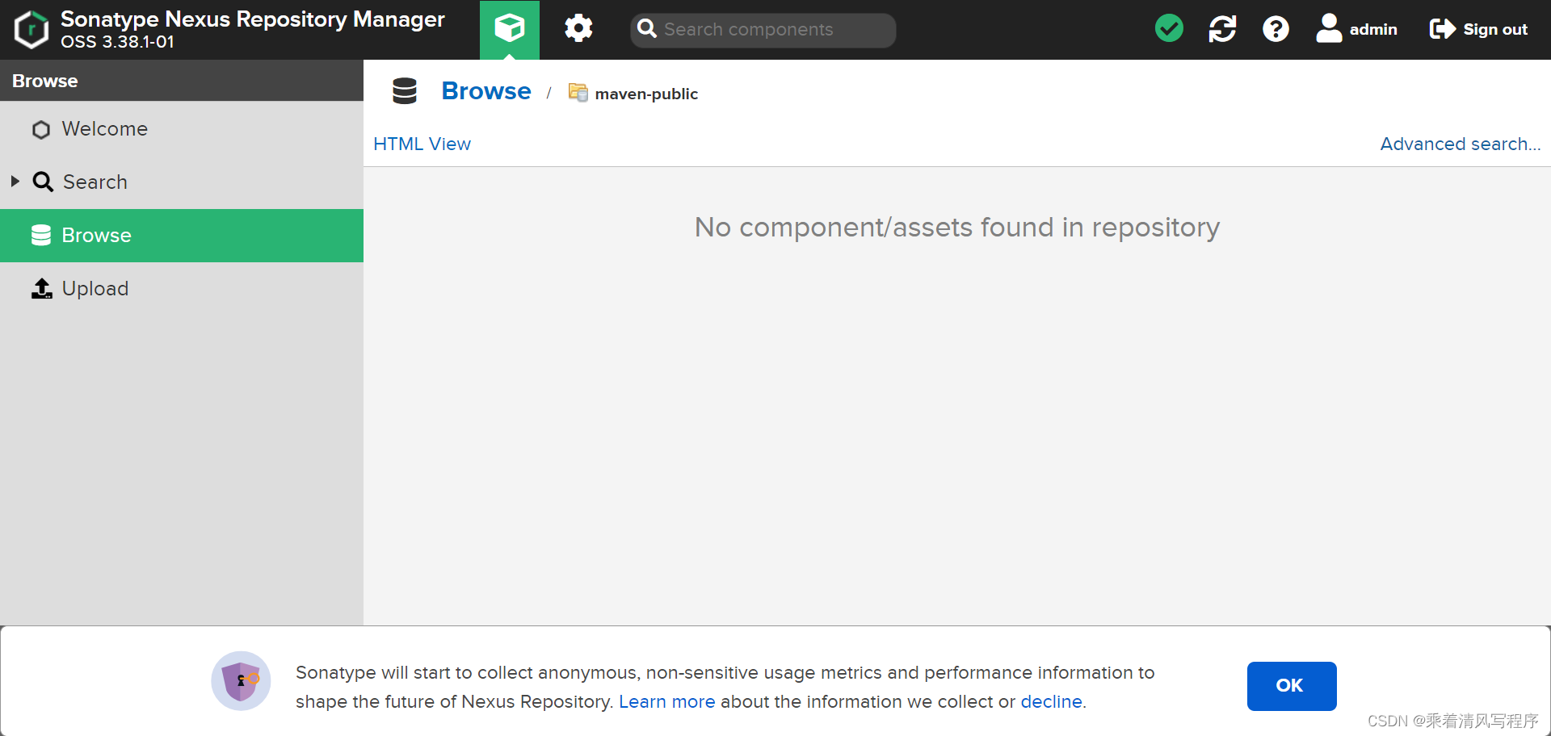1551x736 pixels.
Task: Click the Browse breadcrumb link
Action: tap(486, 91)
